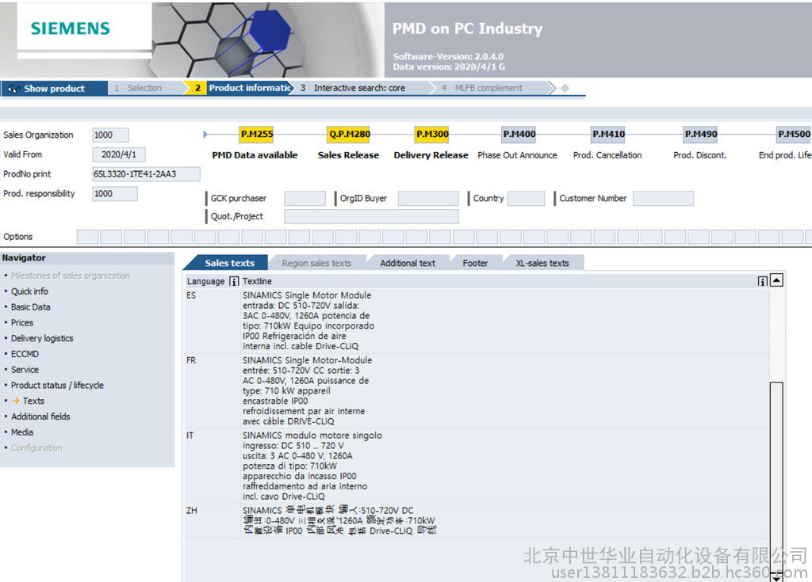This screenshot has width=812, height=582.
Task: Click the SIEMENS logo
Action: click(71, 29)
